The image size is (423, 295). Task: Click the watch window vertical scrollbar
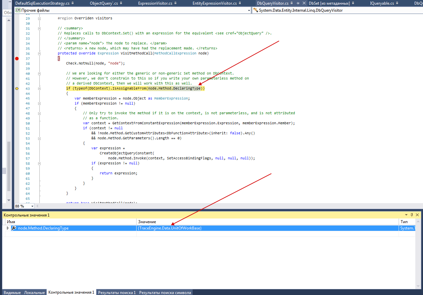[x=418, y=254]
